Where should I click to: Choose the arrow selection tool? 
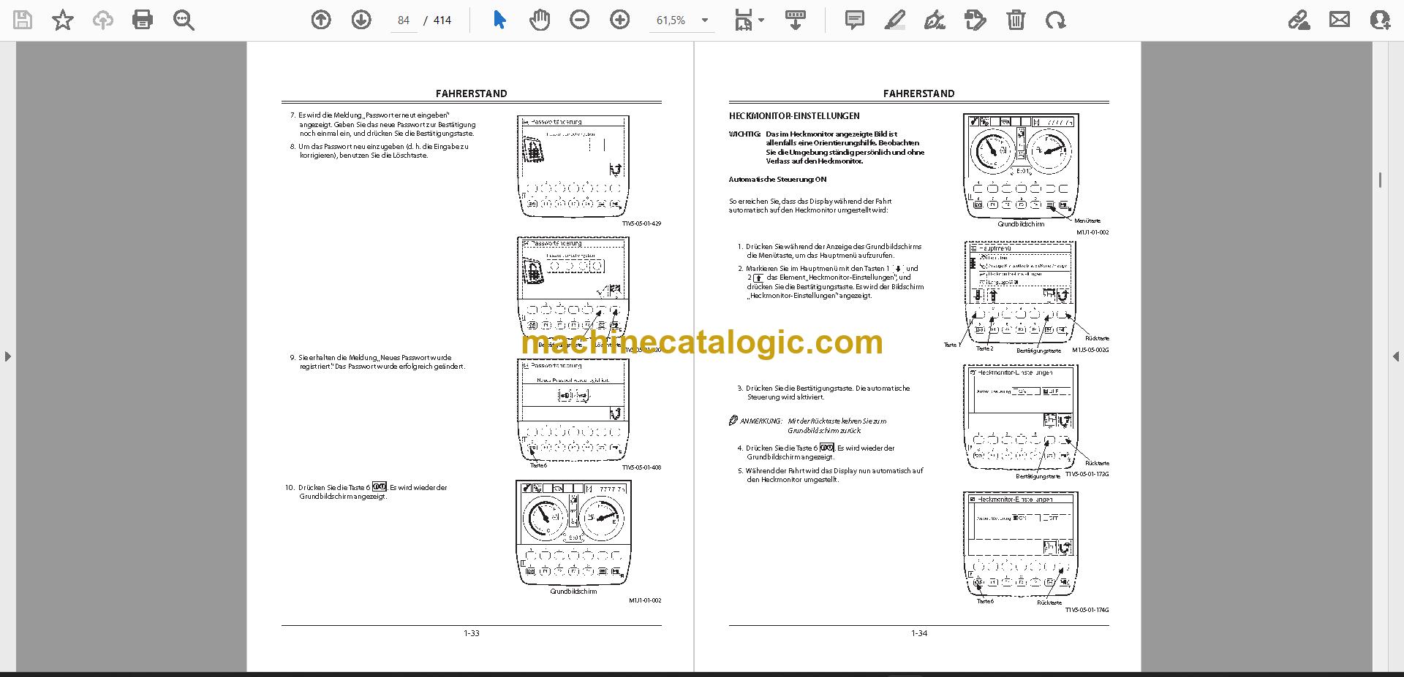click(499, 20)
